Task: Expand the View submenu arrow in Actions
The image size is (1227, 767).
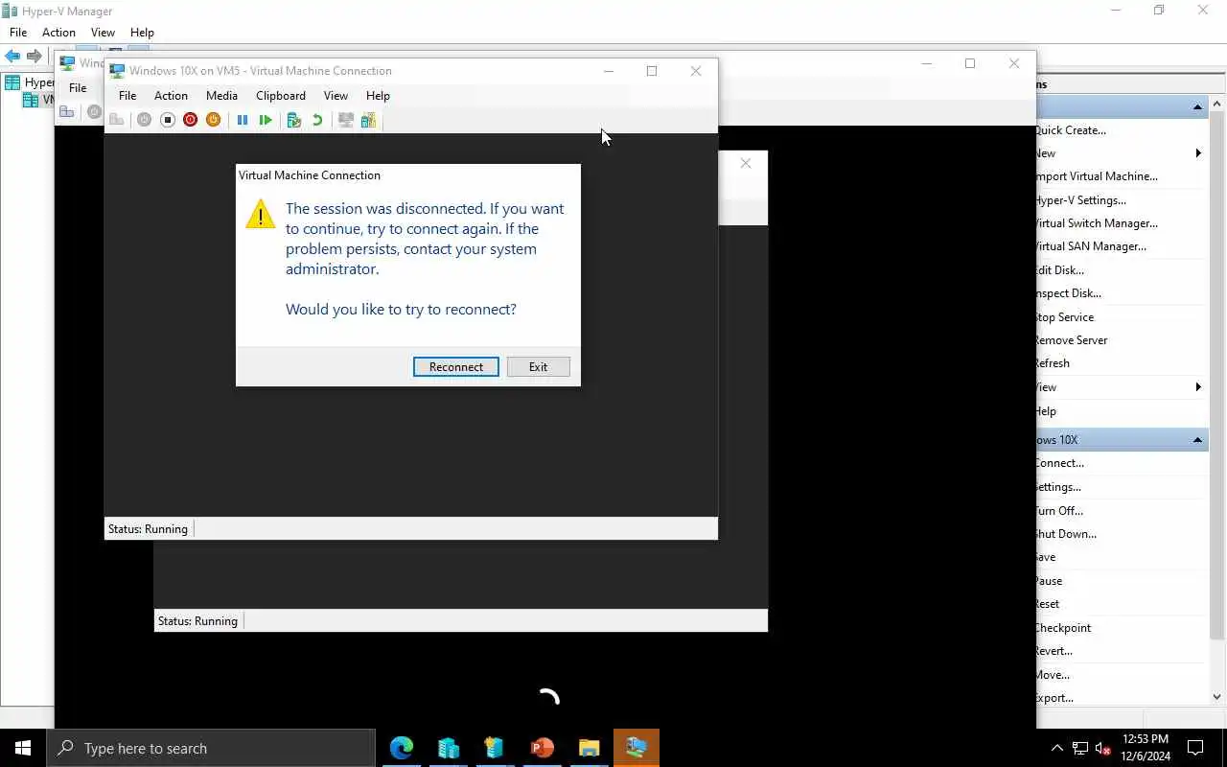Action: point(1198,387)
